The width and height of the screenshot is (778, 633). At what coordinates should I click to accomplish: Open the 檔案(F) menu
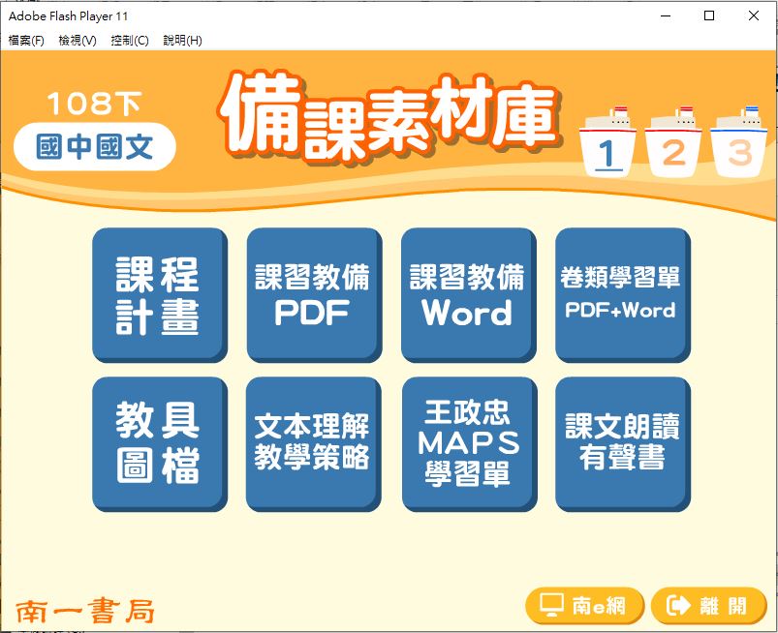(26, 41)
